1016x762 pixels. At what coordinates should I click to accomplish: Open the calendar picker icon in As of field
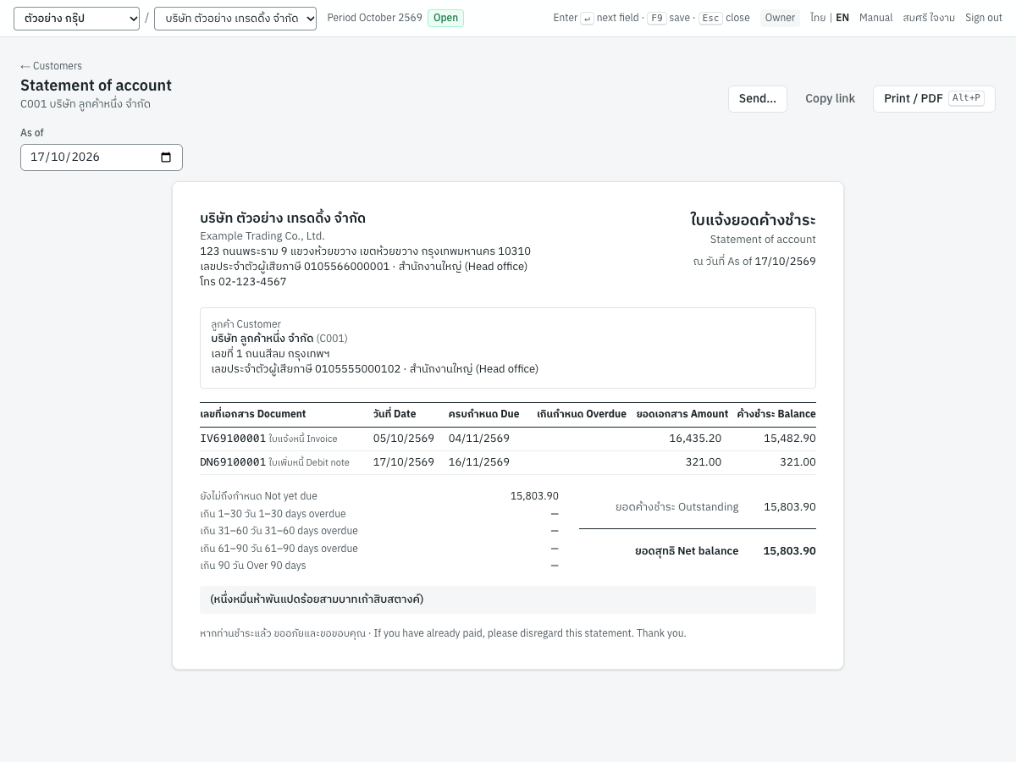tap(166, 157)
